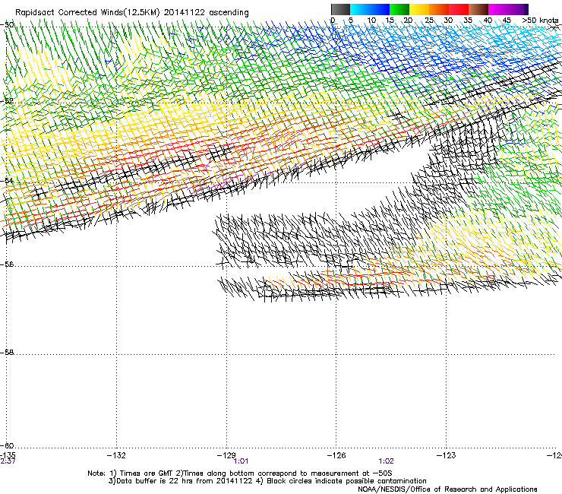Viewport: 562px width, 494px height.
Task: Click the legend value label 25
Action: pos(429,21)
